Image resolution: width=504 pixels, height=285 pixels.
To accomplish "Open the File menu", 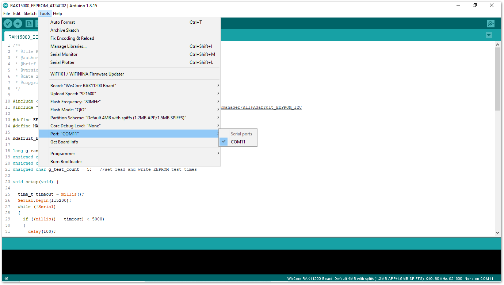I will tap(7, 14).
